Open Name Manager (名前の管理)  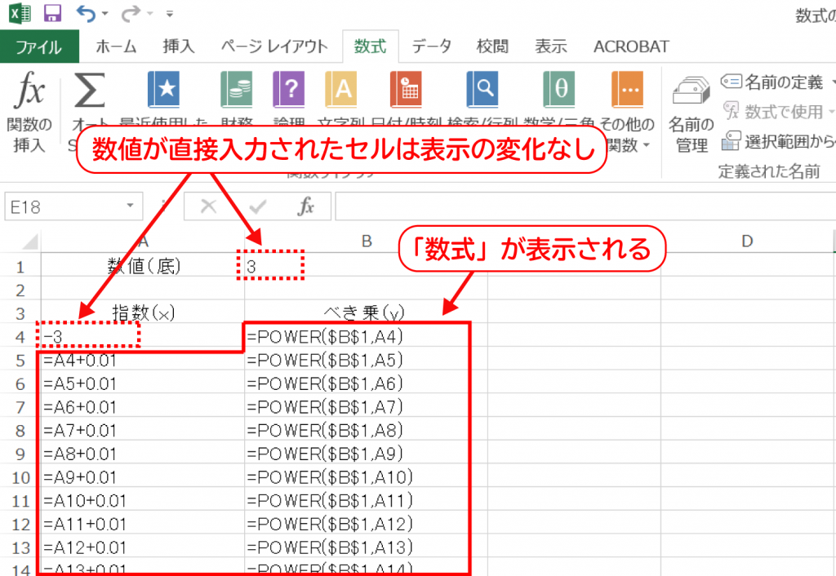(691, 113)
